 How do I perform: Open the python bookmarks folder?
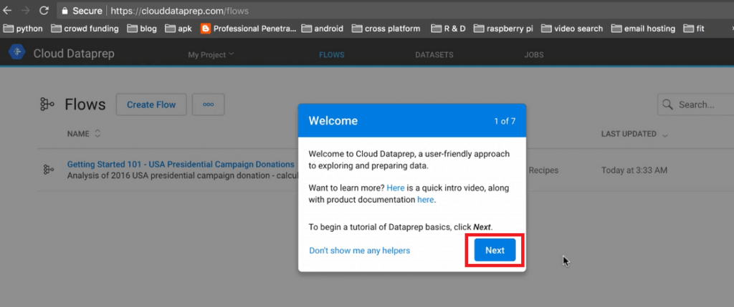pyautogui.click(x=23, y=29)
